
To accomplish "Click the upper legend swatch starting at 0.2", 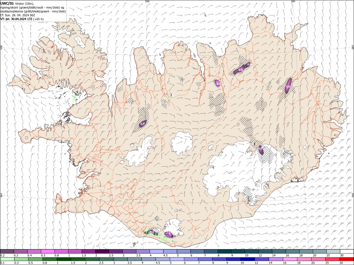I will pos(7,251).
